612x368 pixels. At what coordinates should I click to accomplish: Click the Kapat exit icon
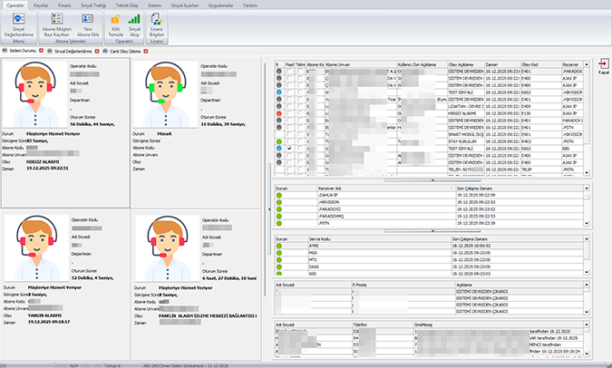coord(603,64)
